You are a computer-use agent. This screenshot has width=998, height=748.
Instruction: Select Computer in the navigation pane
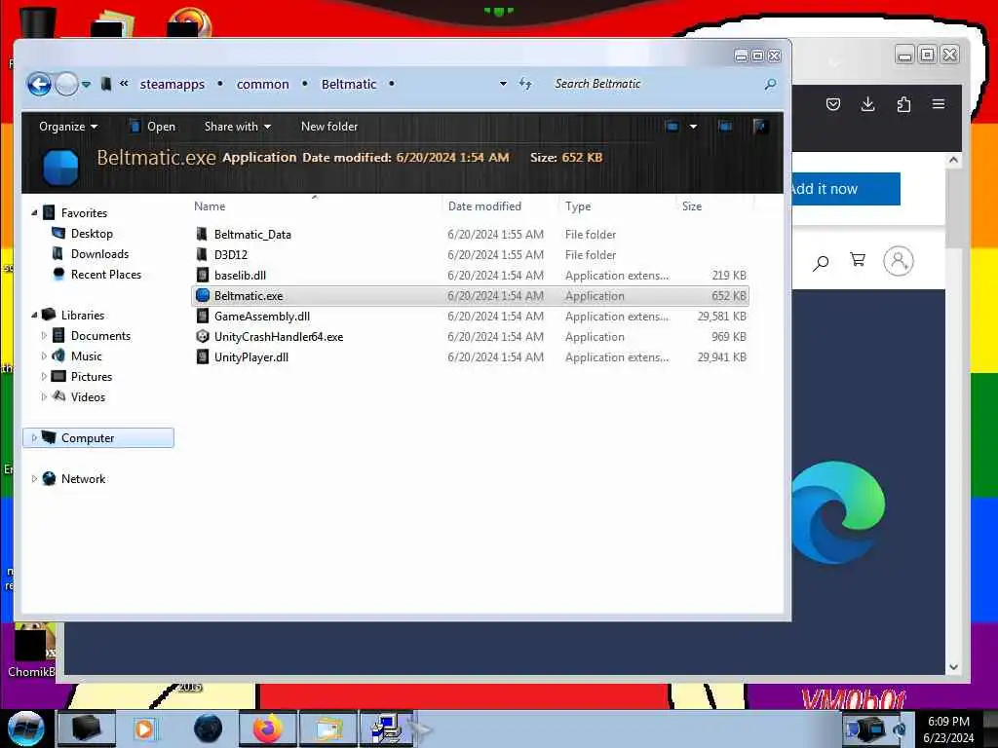tap(98, 437)
